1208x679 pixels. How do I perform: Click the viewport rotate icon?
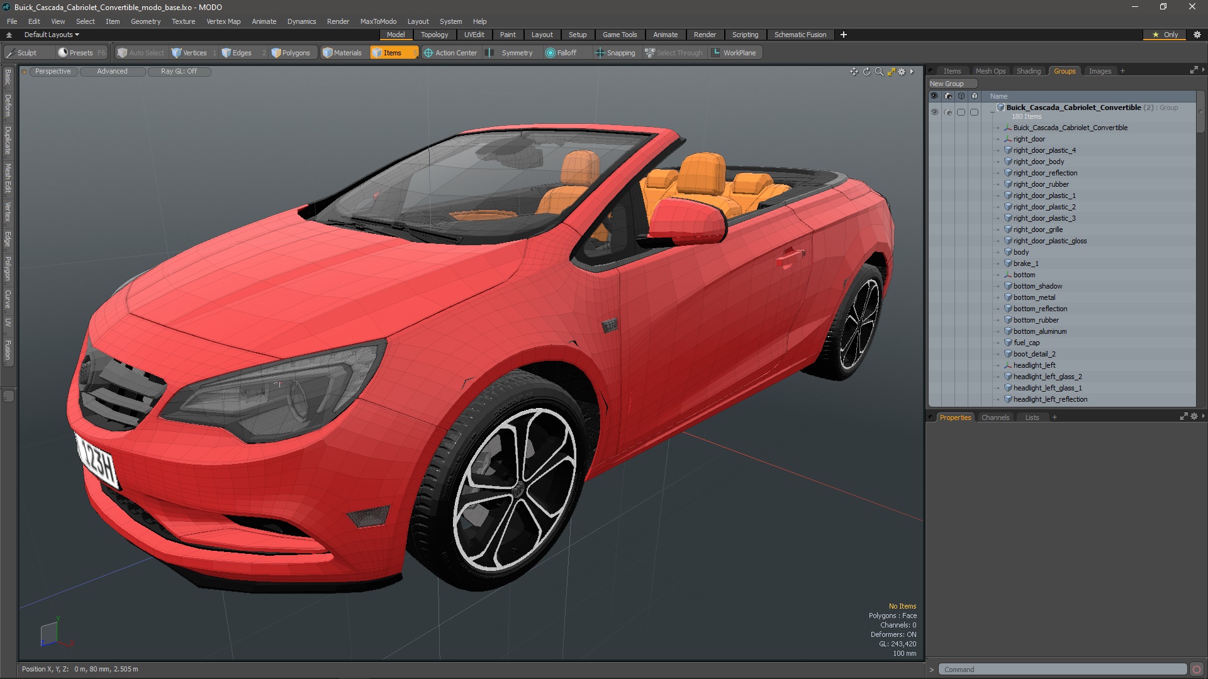coord(866,72)
